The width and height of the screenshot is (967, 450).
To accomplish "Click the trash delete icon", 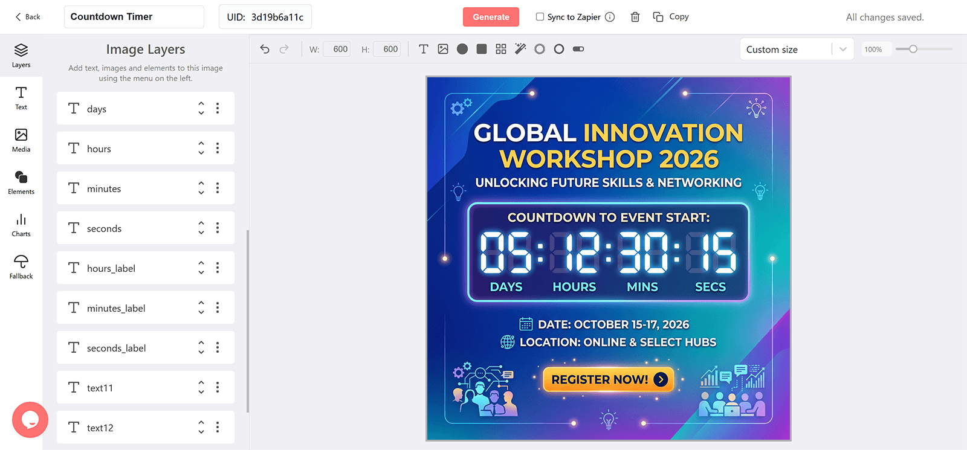I will pos(635,17).
